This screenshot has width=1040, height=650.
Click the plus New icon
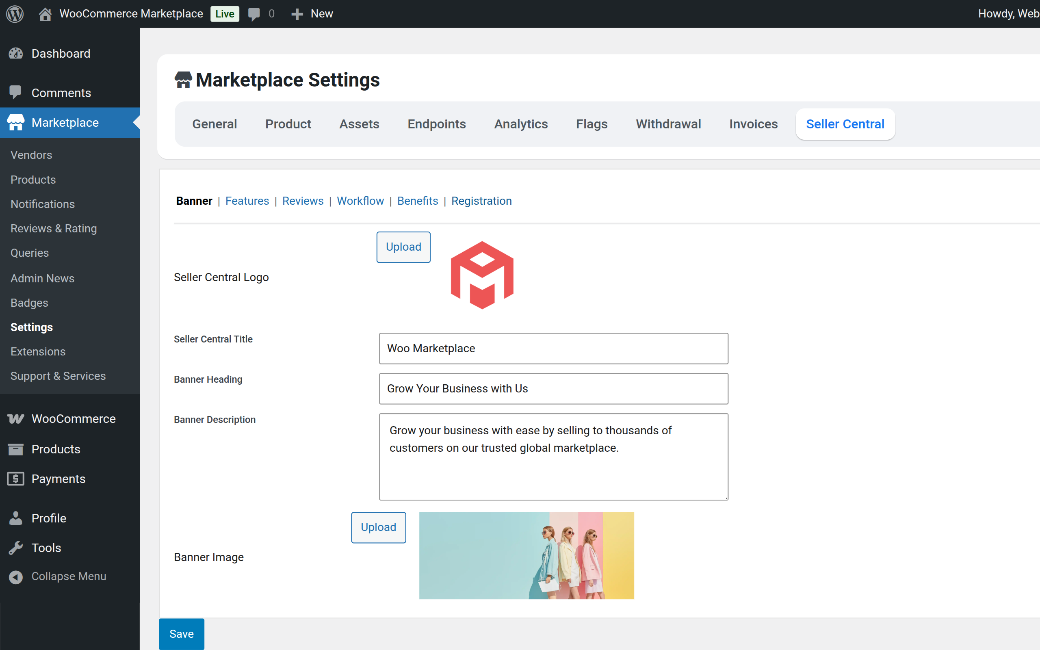pos(297,14)
